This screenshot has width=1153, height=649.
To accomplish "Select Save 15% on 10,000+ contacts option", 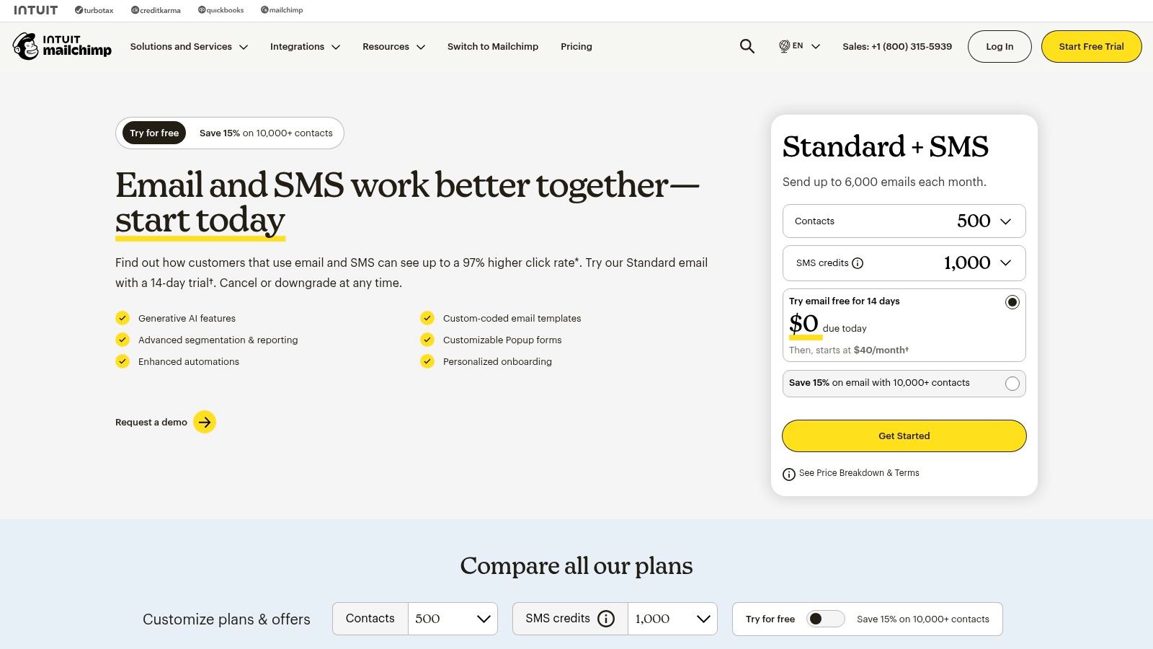I will click(x=1012, y=384).
